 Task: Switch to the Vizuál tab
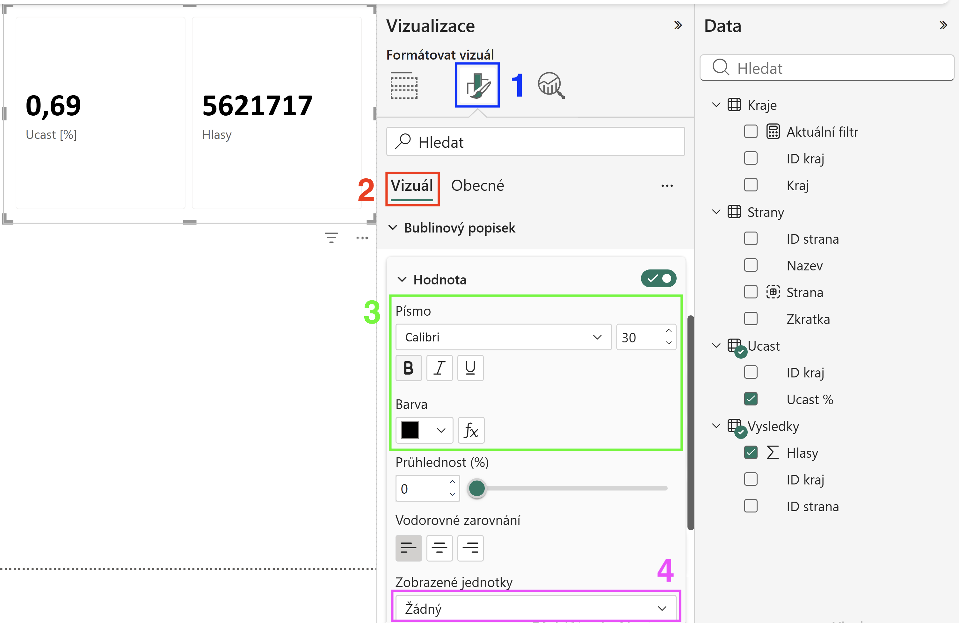point(412,186)
